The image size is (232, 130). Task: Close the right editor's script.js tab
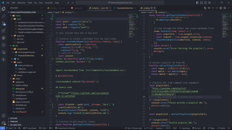pyautogui.click(x=155, y=8)
